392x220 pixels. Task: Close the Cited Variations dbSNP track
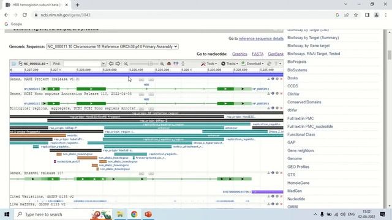pyautogui.click(x=281, y=196)
